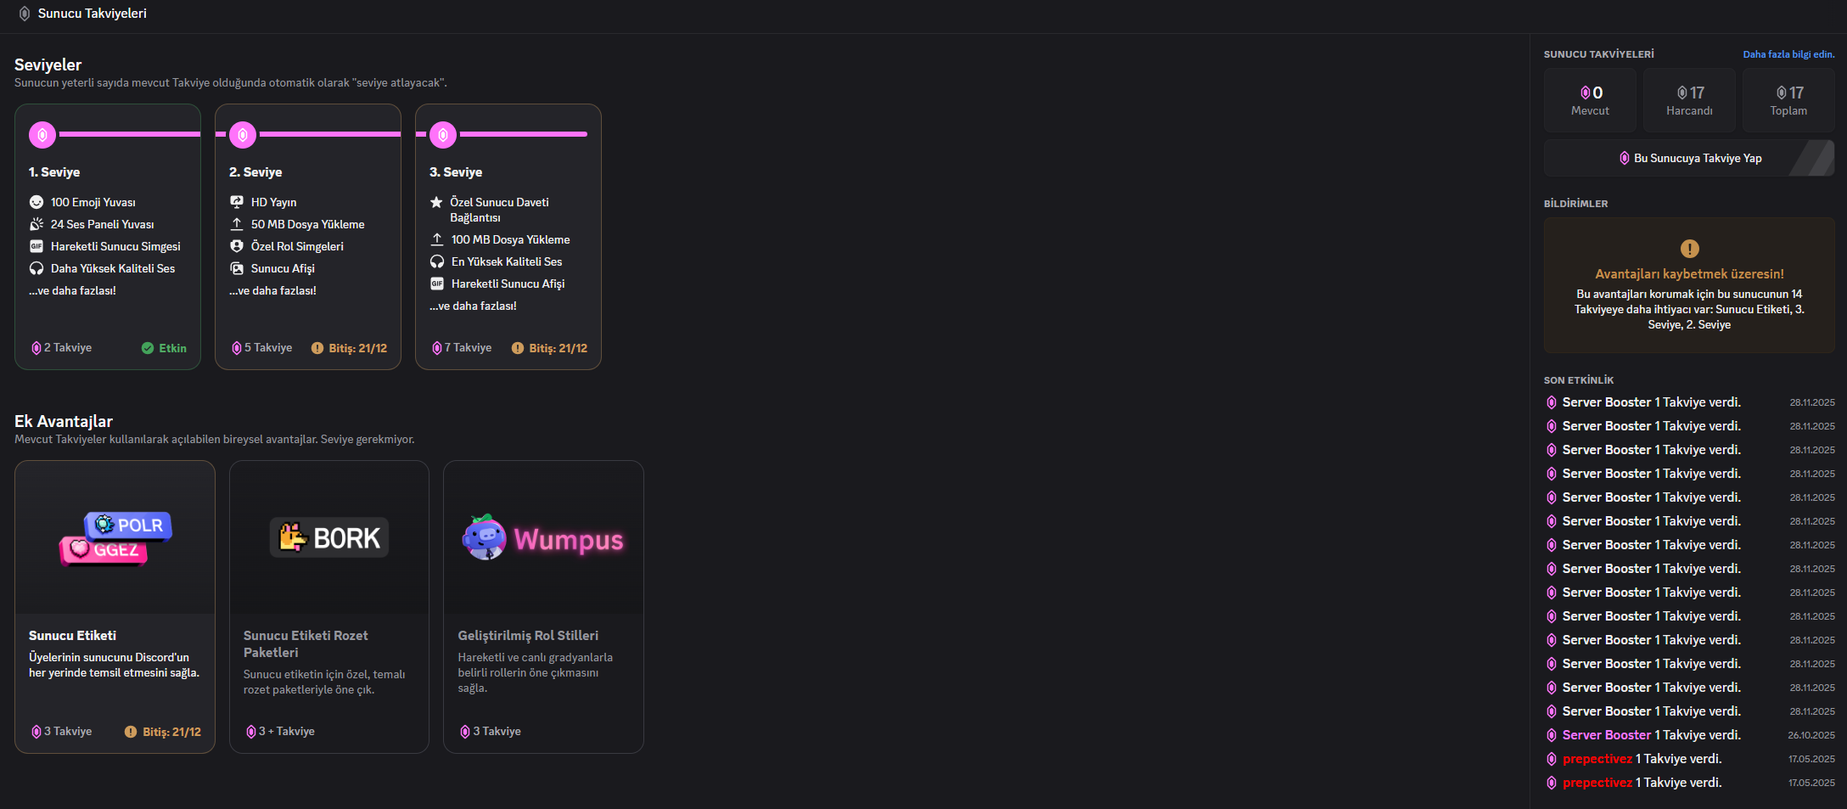Screen dimensions: 1847x809
Task: Click the Sunucu Etiketi Rozet Paketleri title
Action: coord(306,644)
